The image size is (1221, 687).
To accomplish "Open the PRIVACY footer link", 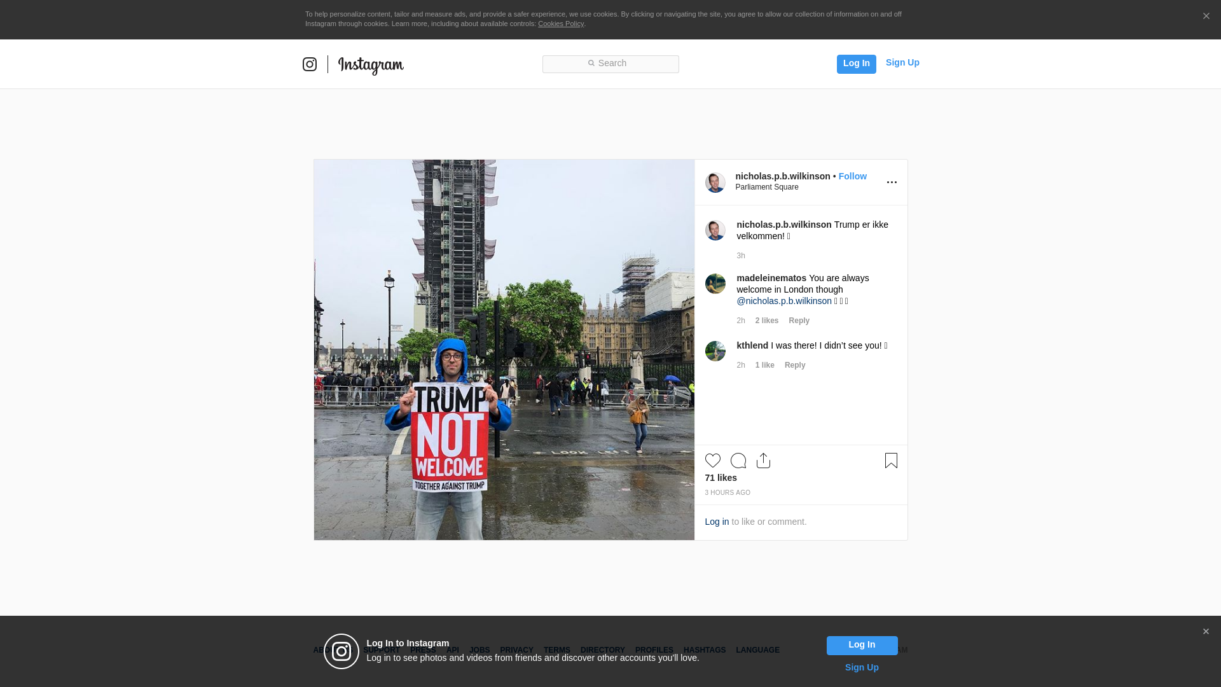I will point(516,650).
